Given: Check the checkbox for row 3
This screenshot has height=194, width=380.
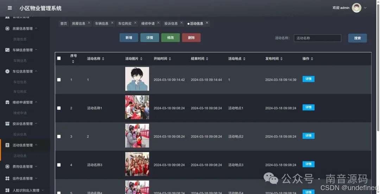Looking at the screenshot, I should [59, 137].
